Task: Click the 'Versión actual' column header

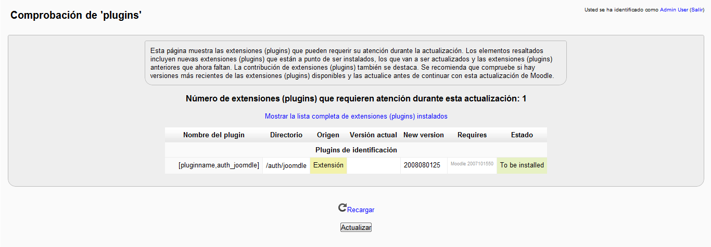Action: pyautogui.click(x=373, y=135)
